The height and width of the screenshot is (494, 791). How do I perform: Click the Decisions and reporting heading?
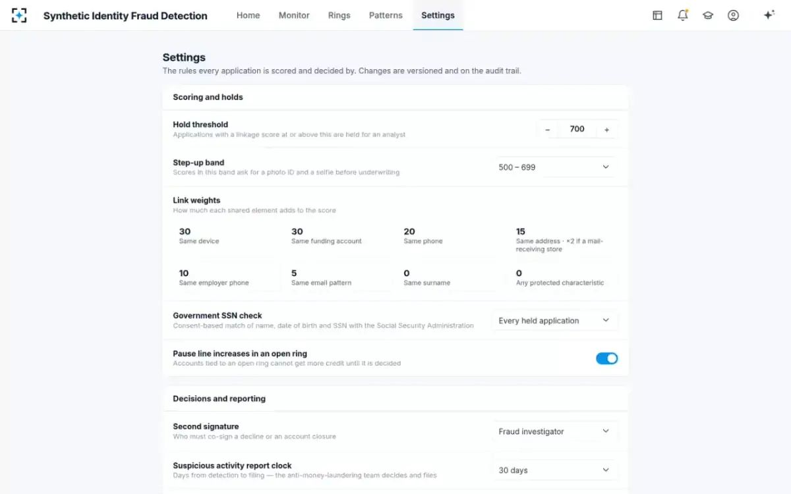click(x=219, y=398)
